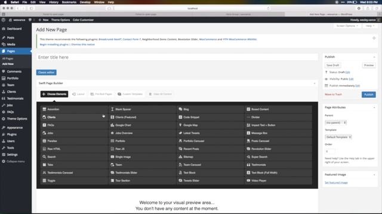Select the Clients (Featured) element
The image size is (382, 214).
(x=142, y=117)
